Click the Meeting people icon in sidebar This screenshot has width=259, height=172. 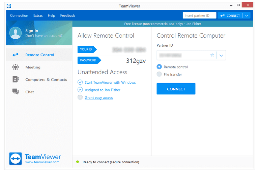click(x=16, y=67)
